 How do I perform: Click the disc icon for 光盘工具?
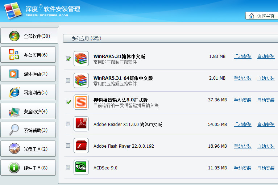pos(14,148)
